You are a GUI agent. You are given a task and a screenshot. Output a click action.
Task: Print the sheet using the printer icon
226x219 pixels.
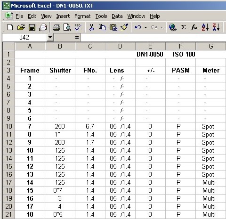click(x=56, y=27)
